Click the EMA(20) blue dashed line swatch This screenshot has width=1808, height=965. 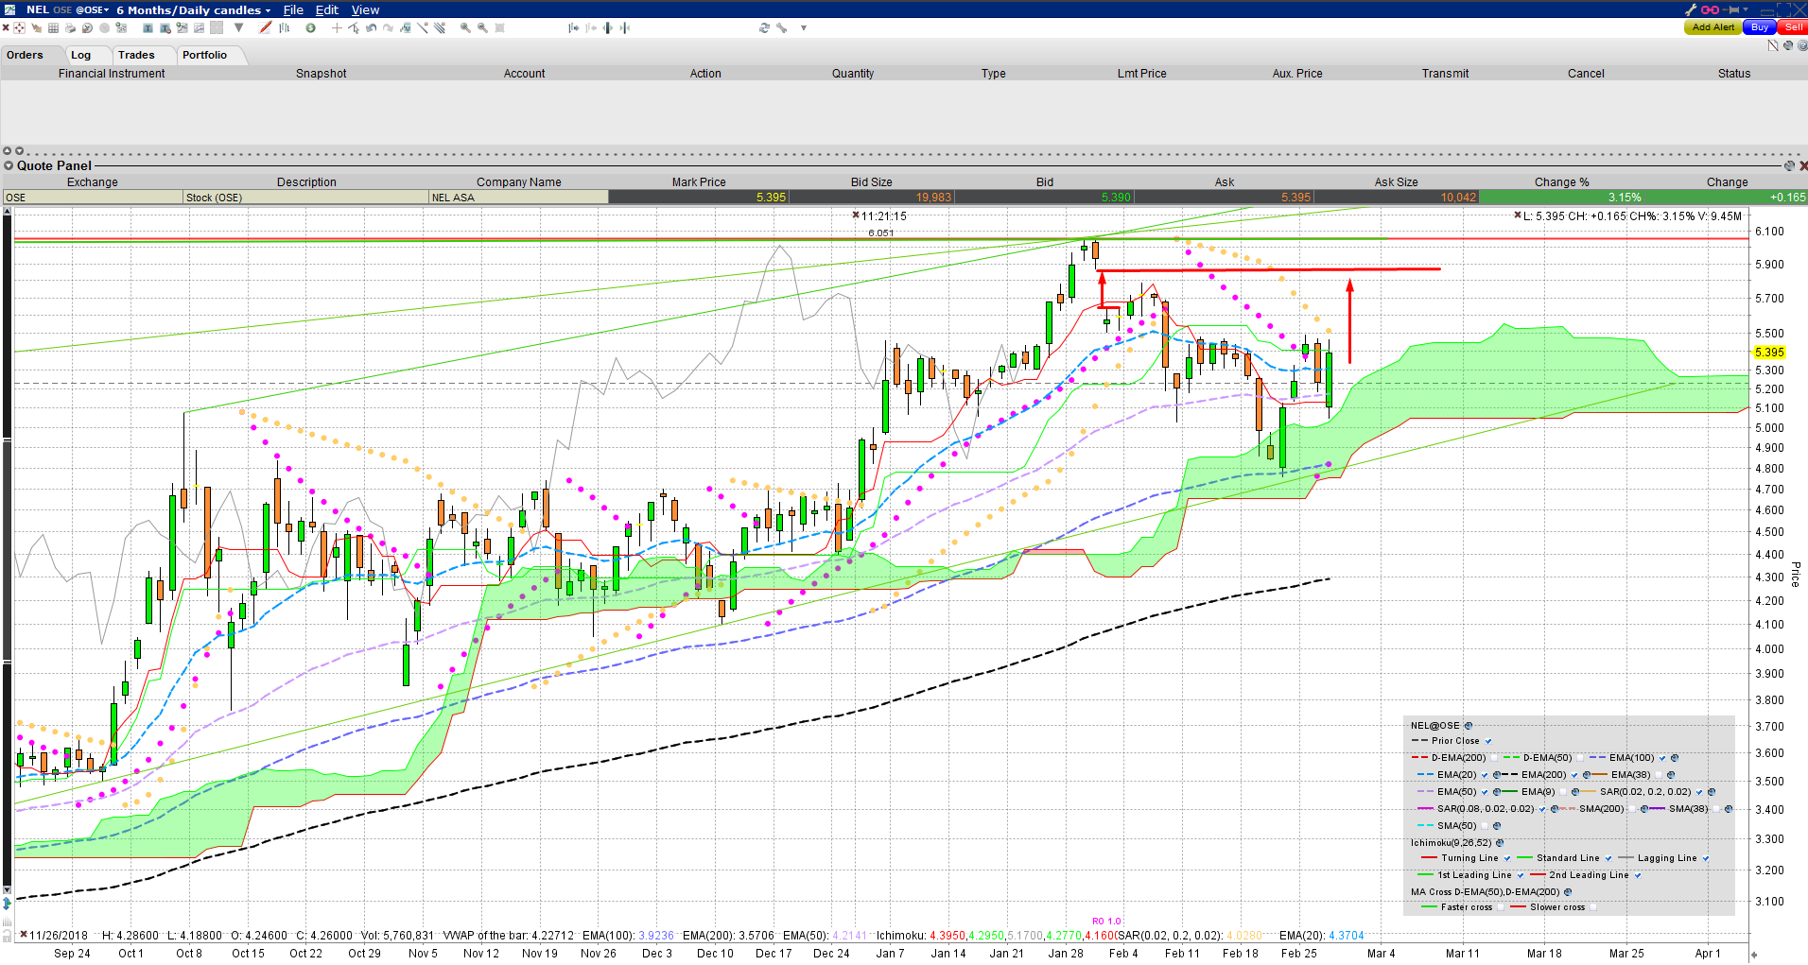[x=1423, y=775]
